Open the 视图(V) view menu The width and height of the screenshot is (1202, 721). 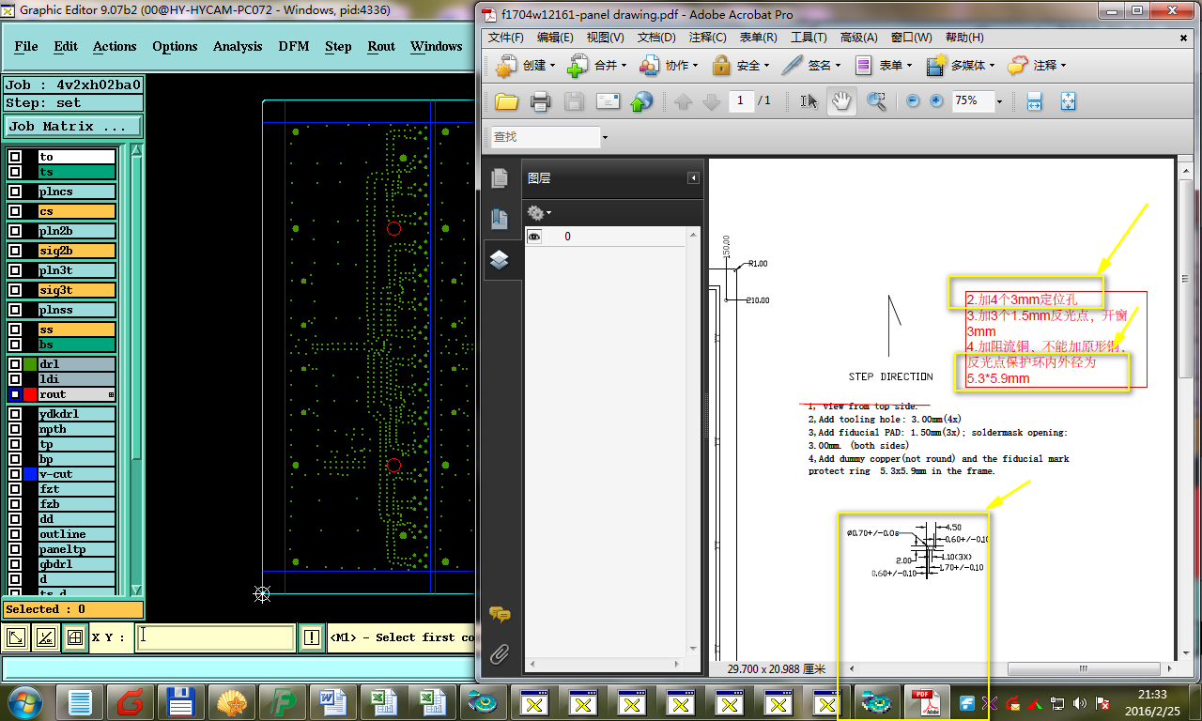click(x=605, y=38)
